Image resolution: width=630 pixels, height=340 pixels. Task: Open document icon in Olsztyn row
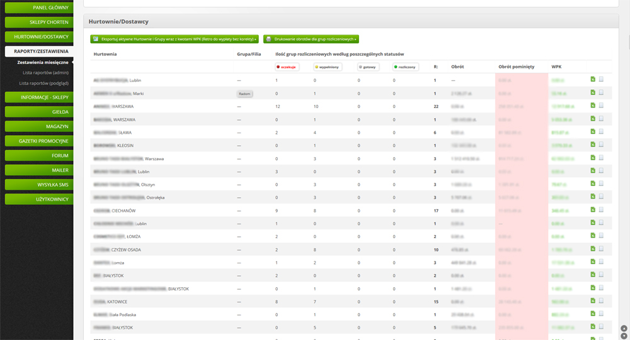[x=601, y=184]
